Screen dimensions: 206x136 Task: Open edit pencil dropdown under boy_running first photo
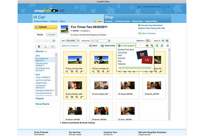click(x=82, y=71)
